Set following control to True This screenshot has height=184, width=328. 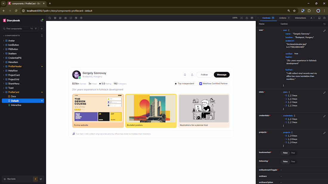point(293,162)
